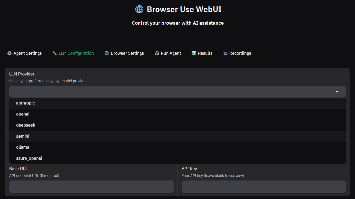Focus the LLM Provider combo box field
This screenshot has width=355, height=199.
[x=178, y=92]
